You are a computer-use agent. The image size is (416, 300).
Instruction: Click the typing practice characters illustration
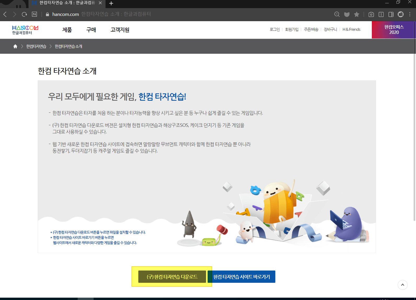[273, 213]
